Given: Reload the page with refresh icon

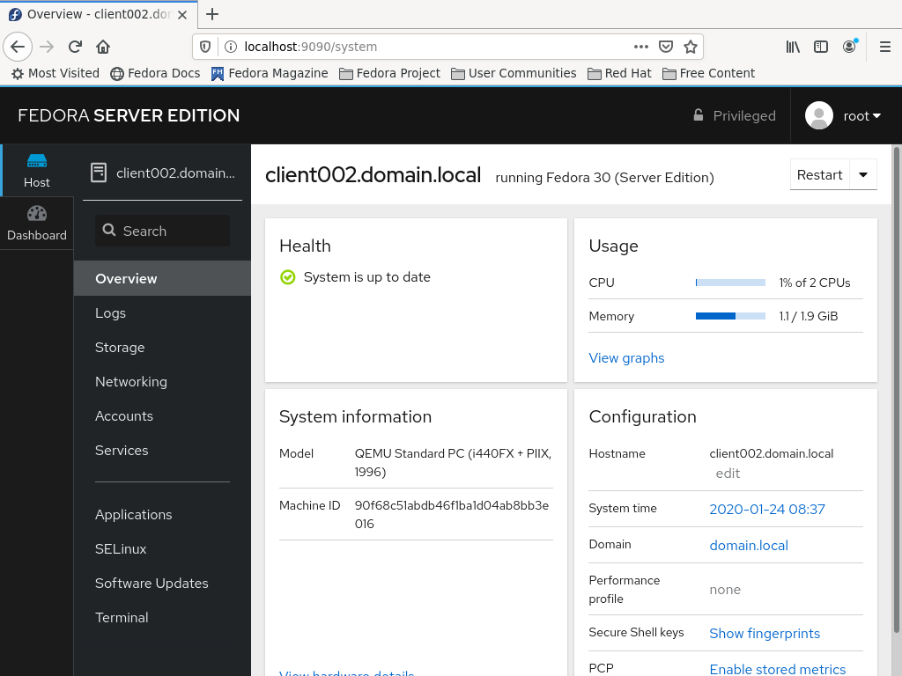Looking at the screenshot, I should click(76, 47).
